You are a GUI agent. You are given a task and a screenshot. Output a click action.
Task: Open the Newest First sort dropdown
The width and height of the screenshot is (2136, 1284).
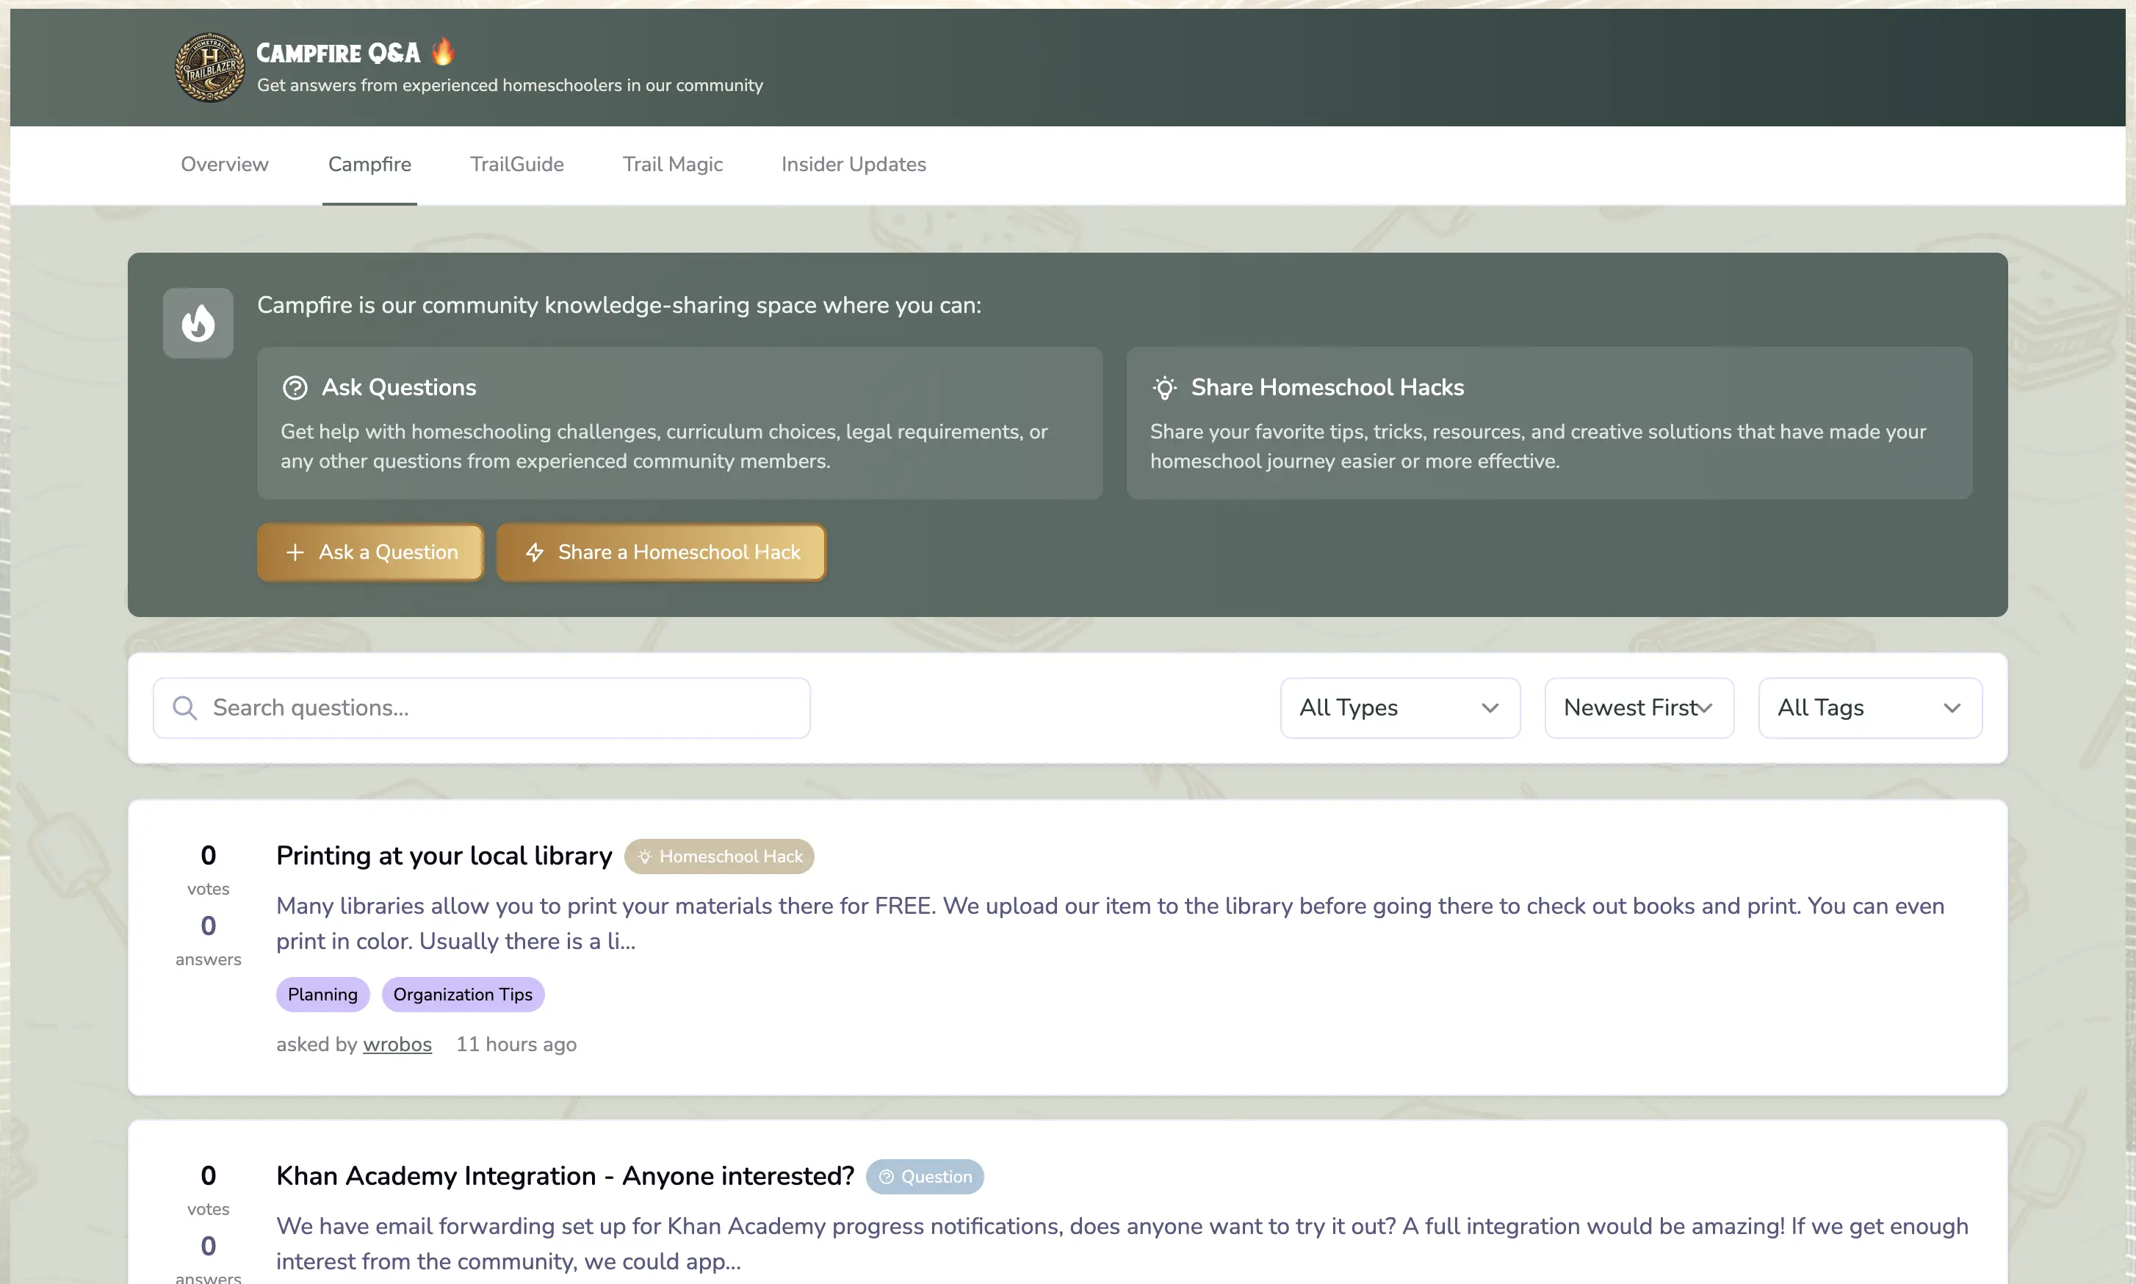[x=1639, y=708]
